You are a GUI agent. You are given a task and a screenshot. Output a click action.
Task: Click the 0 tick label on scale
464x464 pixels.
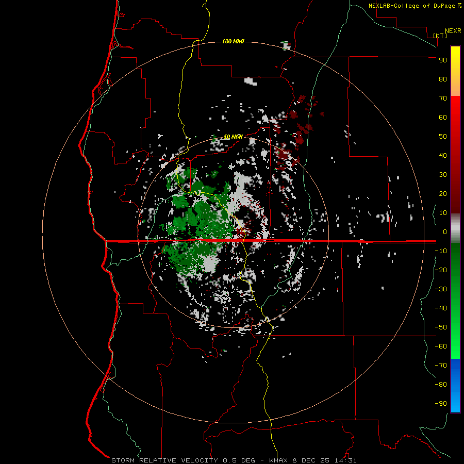click(x=445, y=232)
